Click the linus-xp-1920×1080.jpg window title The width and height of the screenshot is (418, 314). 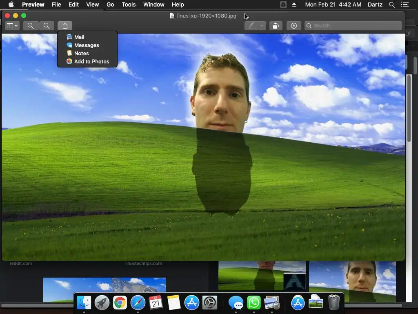coord(207,16)
